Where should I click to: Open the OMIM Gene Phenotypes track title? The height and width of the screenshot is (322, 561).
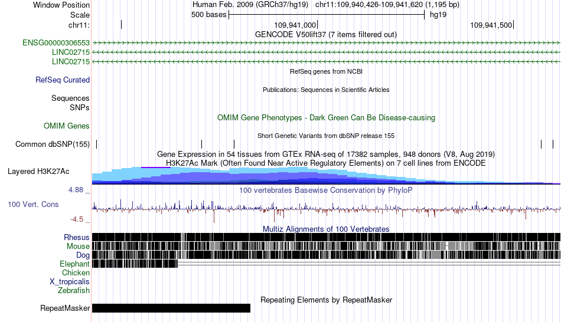tap(326, 117)
